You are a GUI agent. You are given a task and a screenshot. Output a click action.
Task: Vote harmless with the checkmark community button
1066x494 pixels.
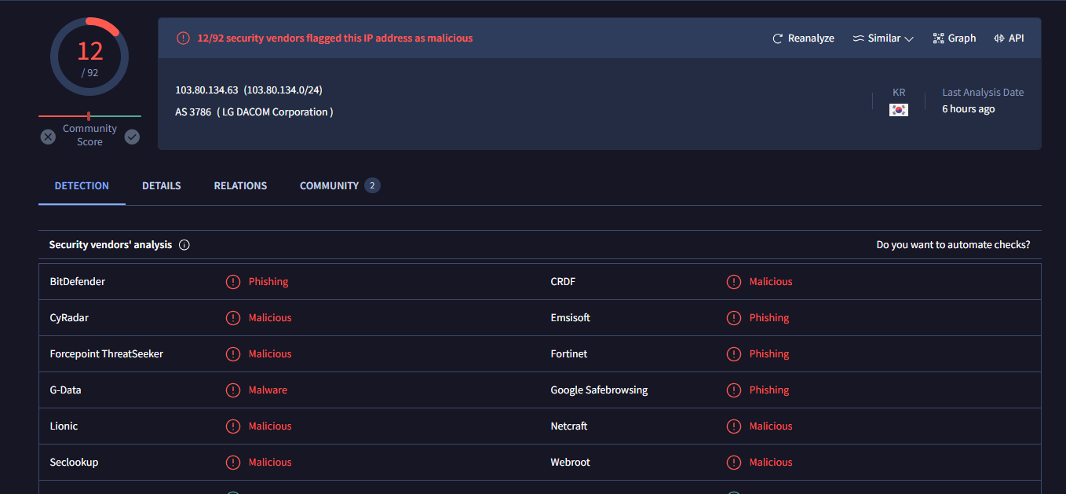tap(132, 137)
